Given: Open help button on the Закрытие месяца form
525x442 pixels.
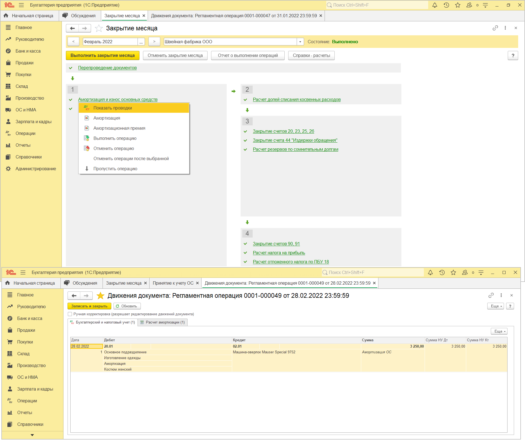Looking at the screenshot, I should [x=513, y=56].
